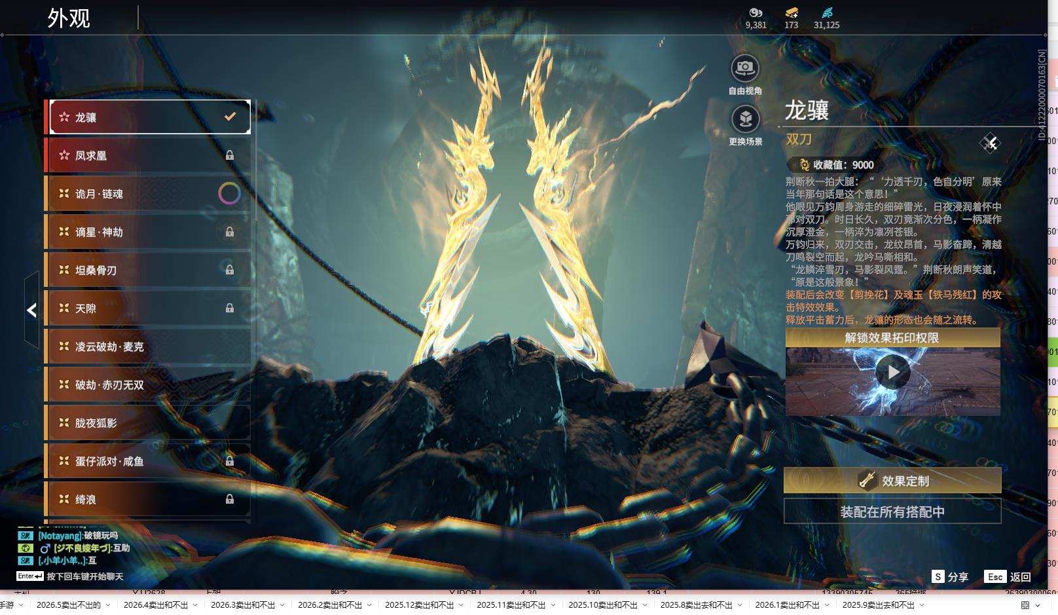Click the collection value swirl icon

804,165
